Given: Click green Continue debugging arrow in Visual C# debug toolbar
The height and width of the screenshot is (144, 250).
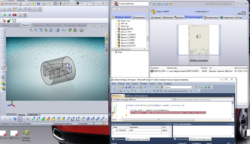Looking at the screenshot, I should click(x=142, y=91).
